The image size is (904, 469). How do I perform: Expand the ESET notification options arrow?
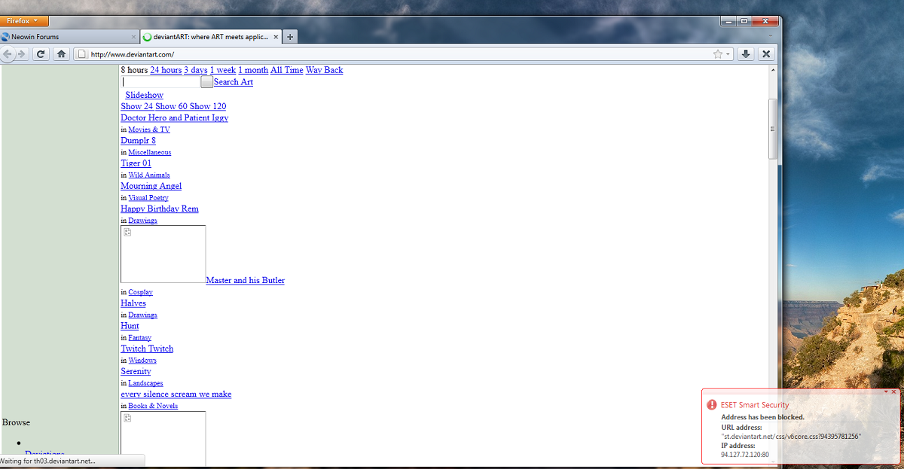coord(887,392)
